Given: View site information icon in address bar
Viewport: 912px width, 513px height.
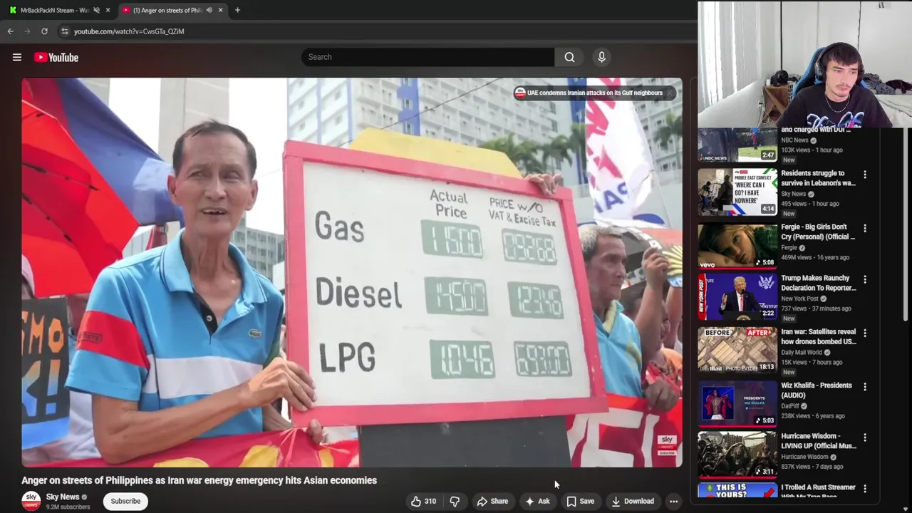Looking at the screenshot, I should [x=64, y=31].
